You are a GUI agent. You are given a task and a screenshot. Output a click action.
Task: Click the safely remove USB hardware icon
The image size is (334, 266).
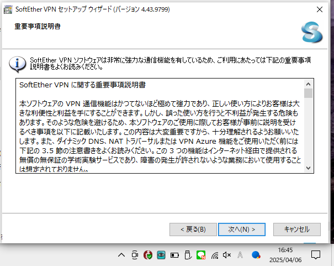pyautogui.click(x=188, y=255)
